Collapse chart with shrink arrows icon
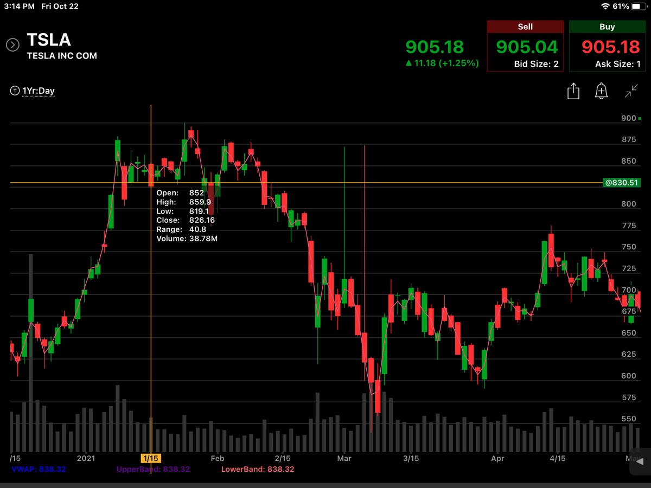 [631, 91]
